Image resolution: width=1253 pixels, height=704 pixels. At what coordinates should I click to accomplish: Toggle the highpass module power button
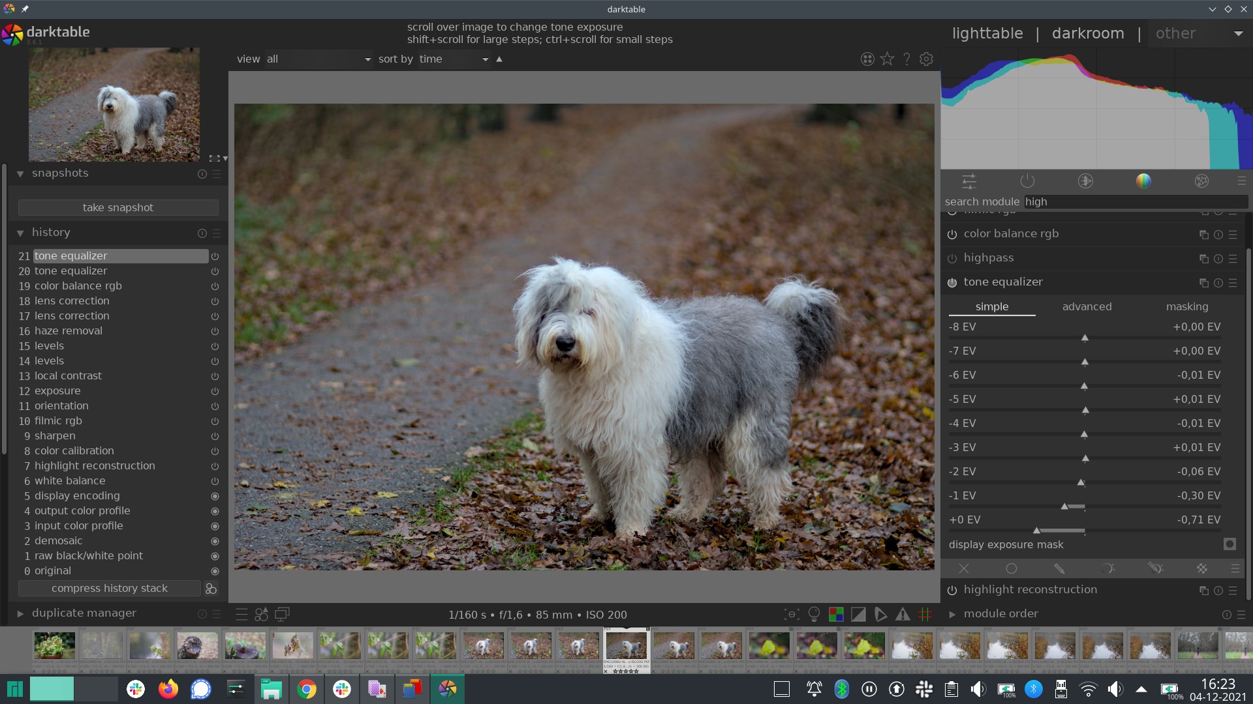(952, 259)
